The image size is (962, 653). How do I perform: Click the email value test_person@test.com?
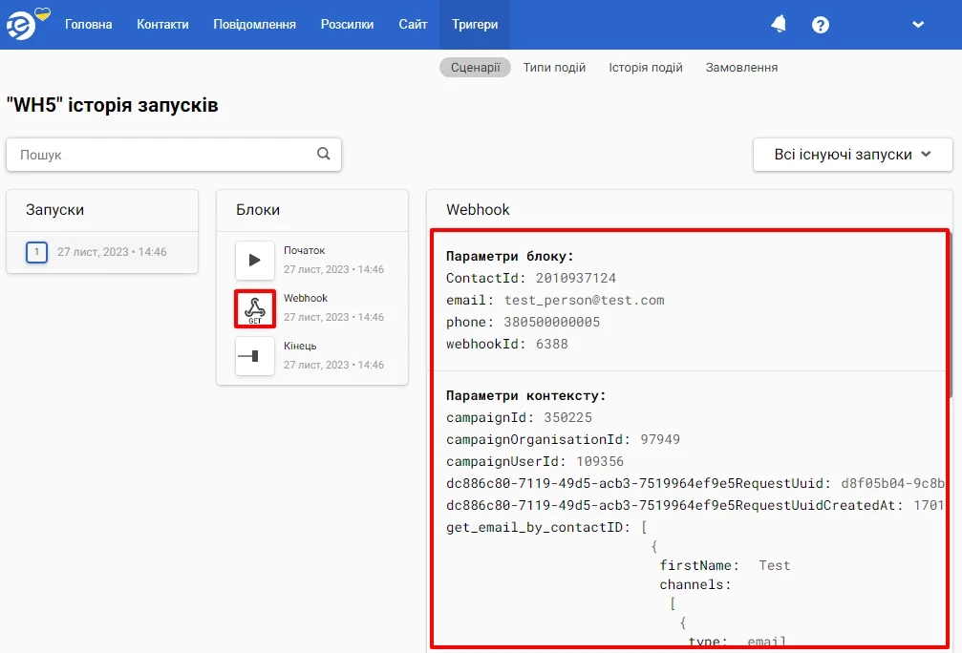(x=584, y=300)
